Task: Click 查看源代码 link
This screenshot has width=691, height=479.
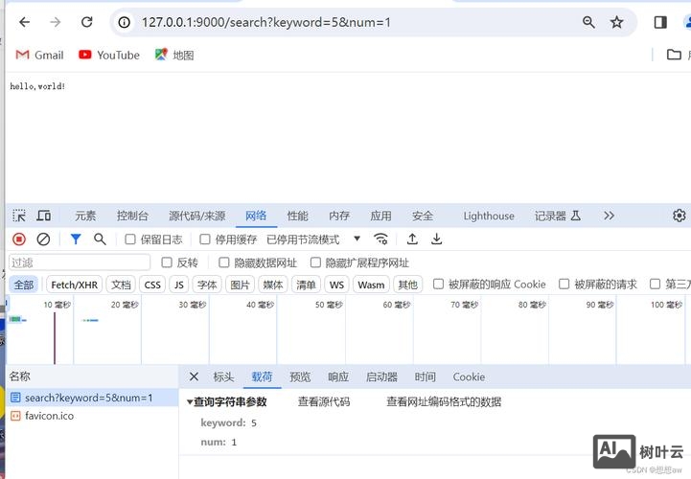Action: coord(324,402)
